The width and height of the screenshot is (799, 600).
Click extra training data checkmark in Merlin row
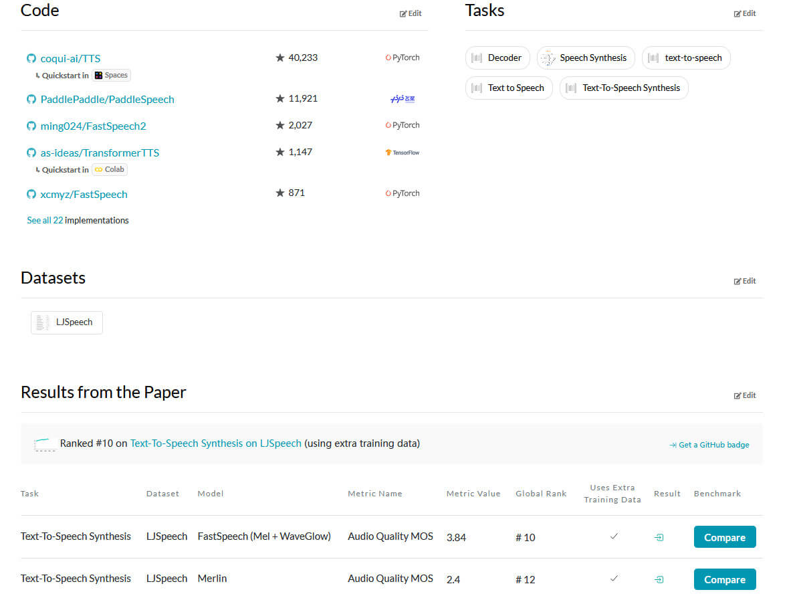(x=614, y=579)
